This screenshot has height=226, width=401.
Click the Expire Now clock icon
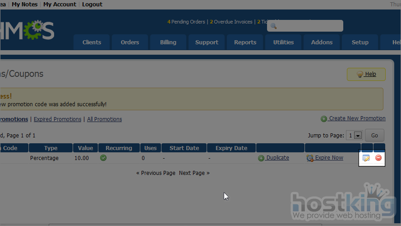pos(310,158)
